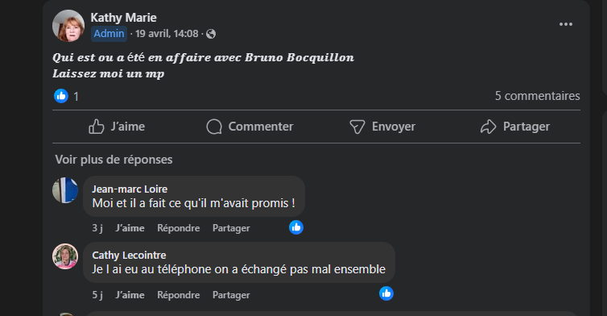607x316 pixels.
Task: Click the blue like reaction icon under post
Action: tap(61, 96)
